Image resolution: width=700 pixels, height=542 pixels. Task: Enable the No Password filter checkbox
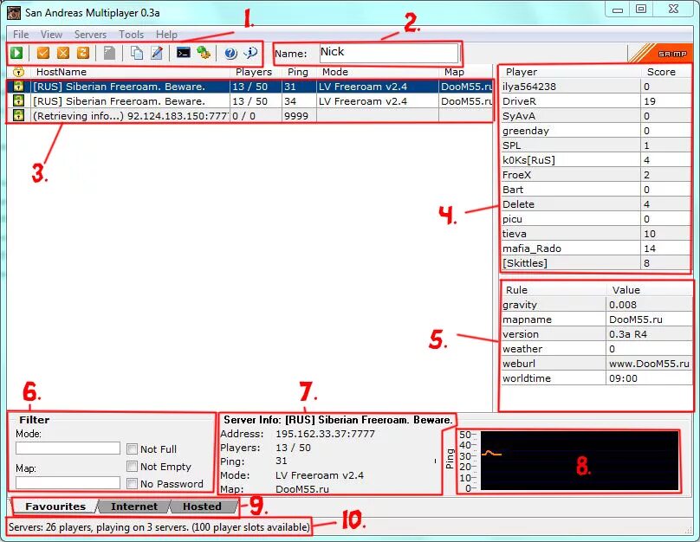click(x=133, y=484)
